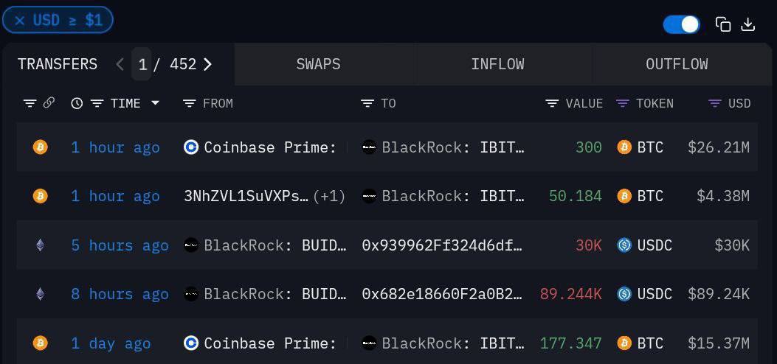Click the page number 1 field

click(142, 64)
